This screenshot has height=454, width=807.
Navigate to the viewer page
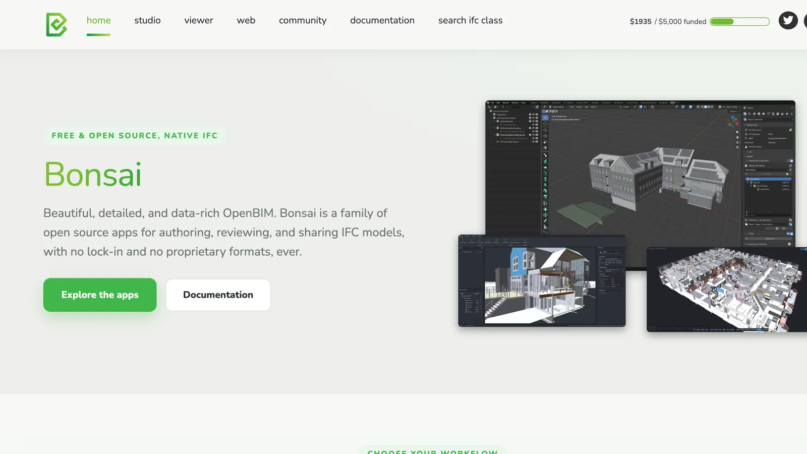[199, 21]
